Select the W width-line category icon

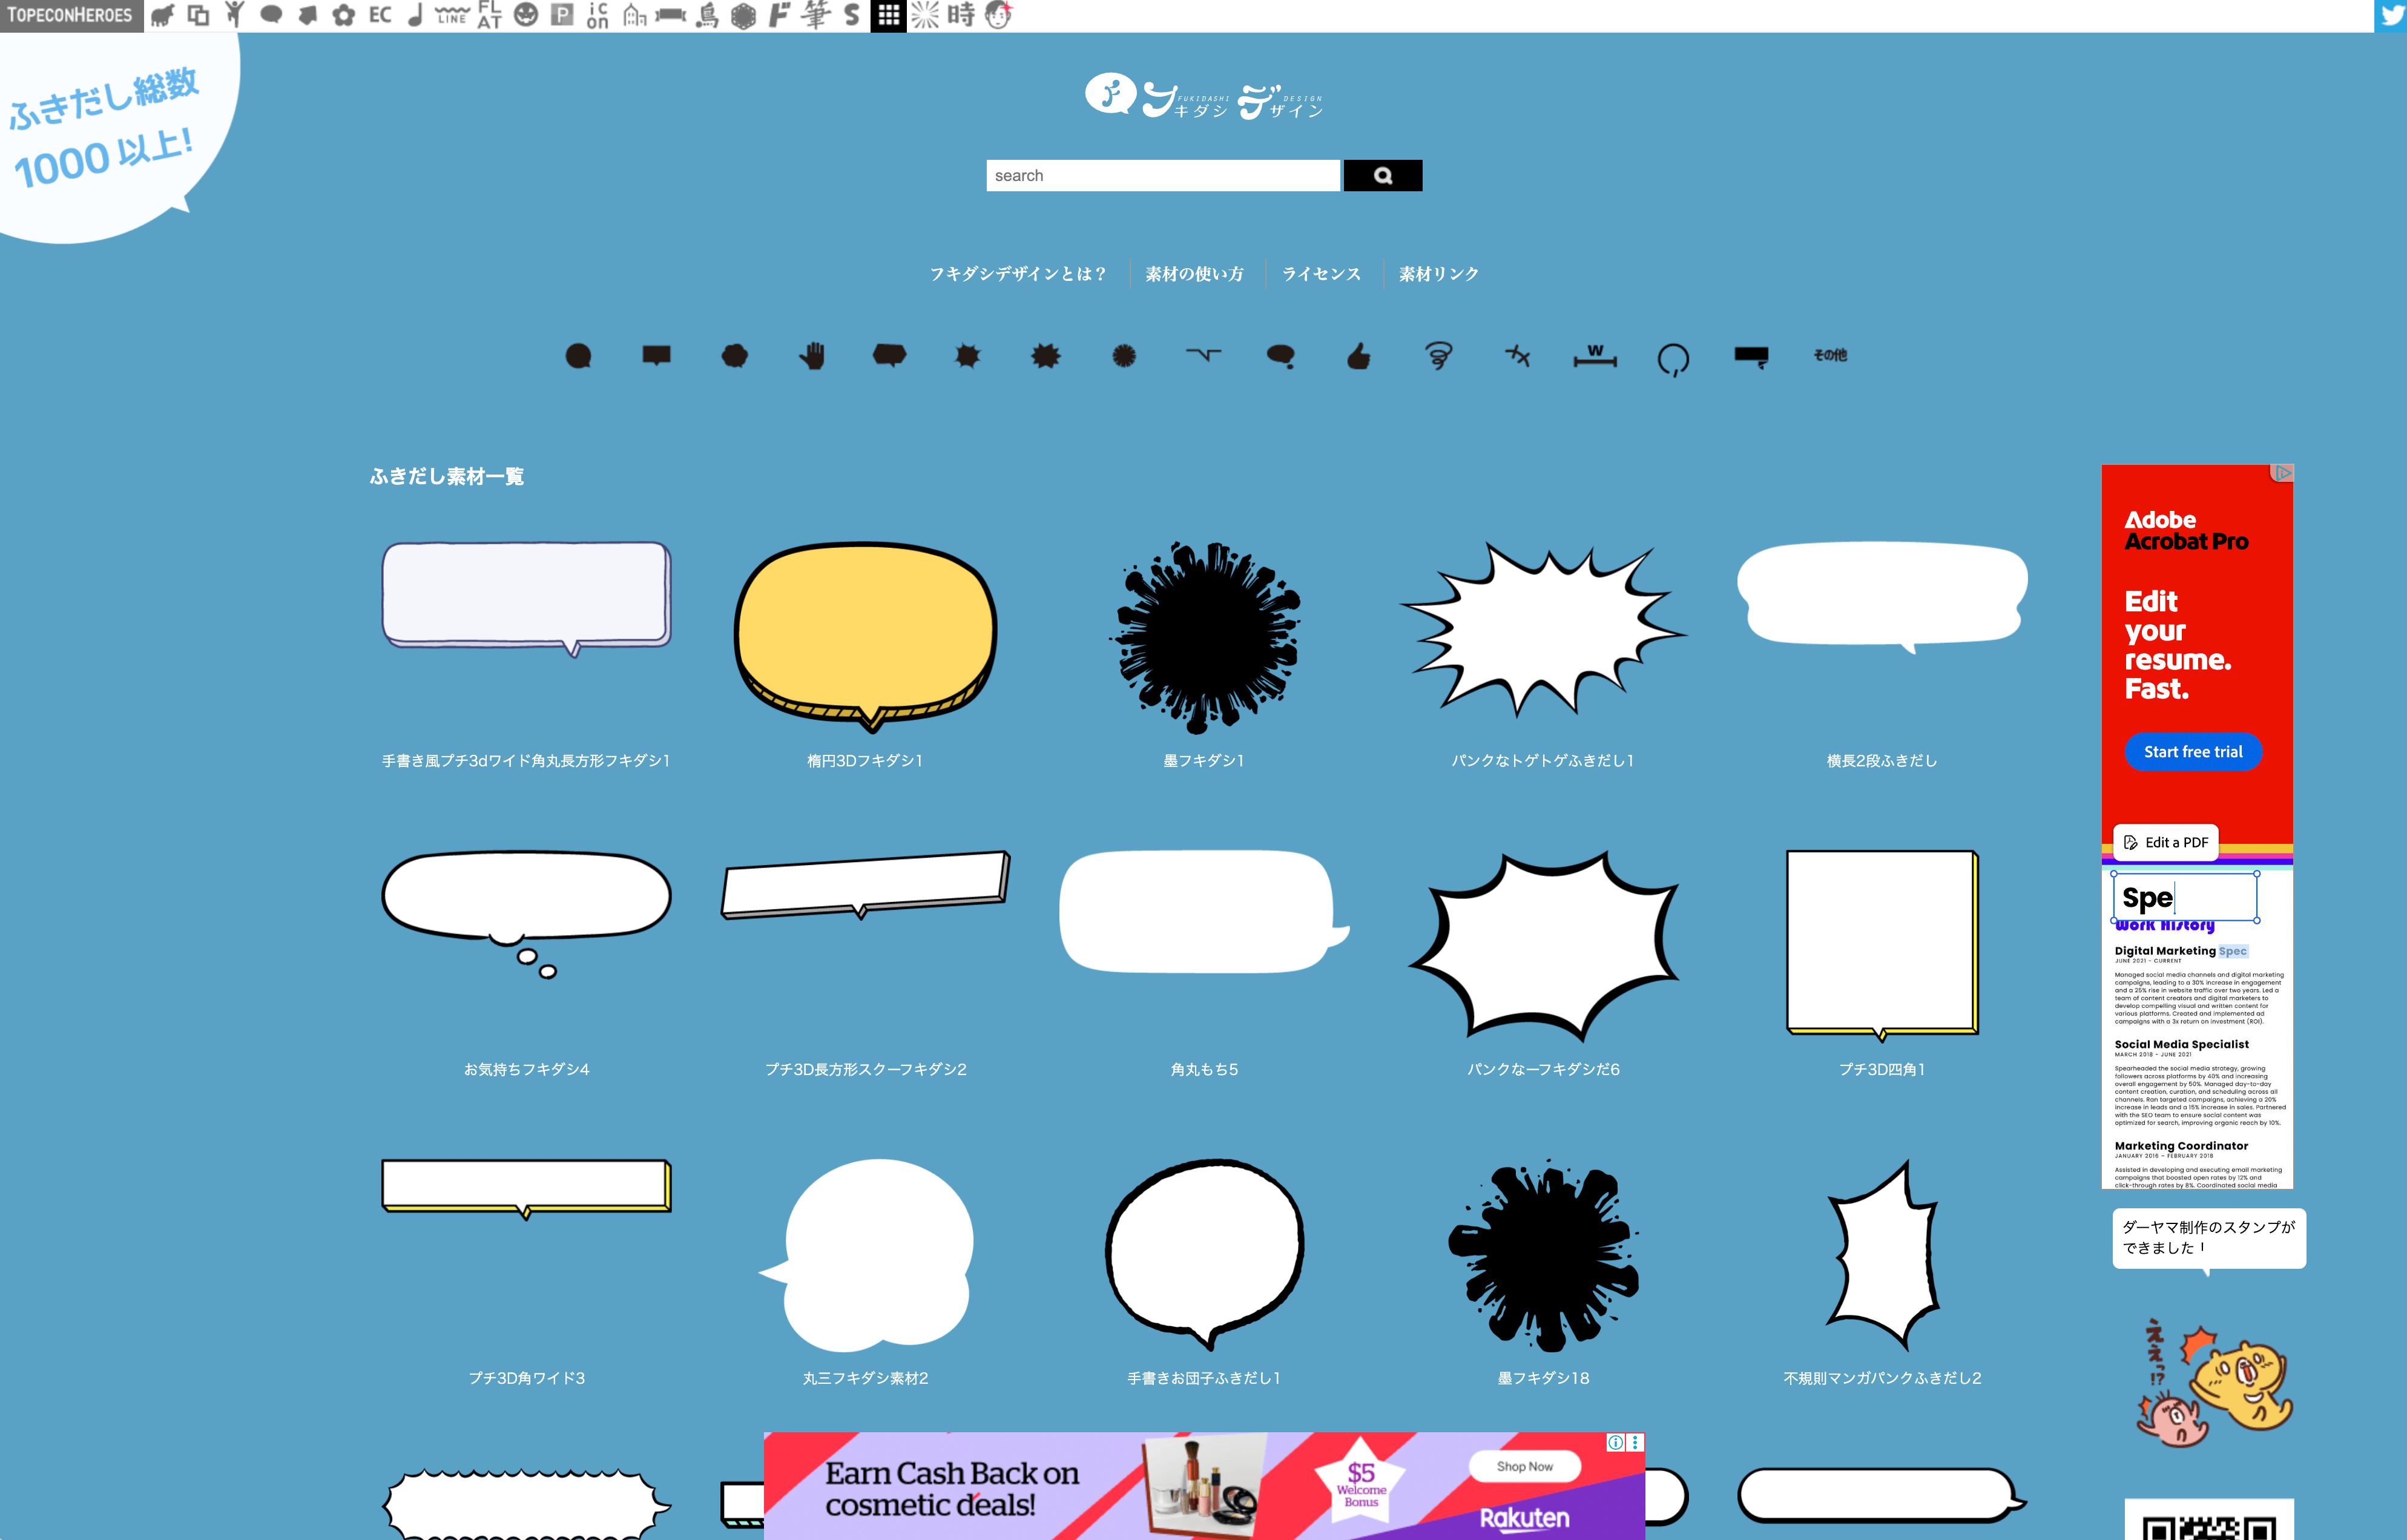tap(1595, 356)
